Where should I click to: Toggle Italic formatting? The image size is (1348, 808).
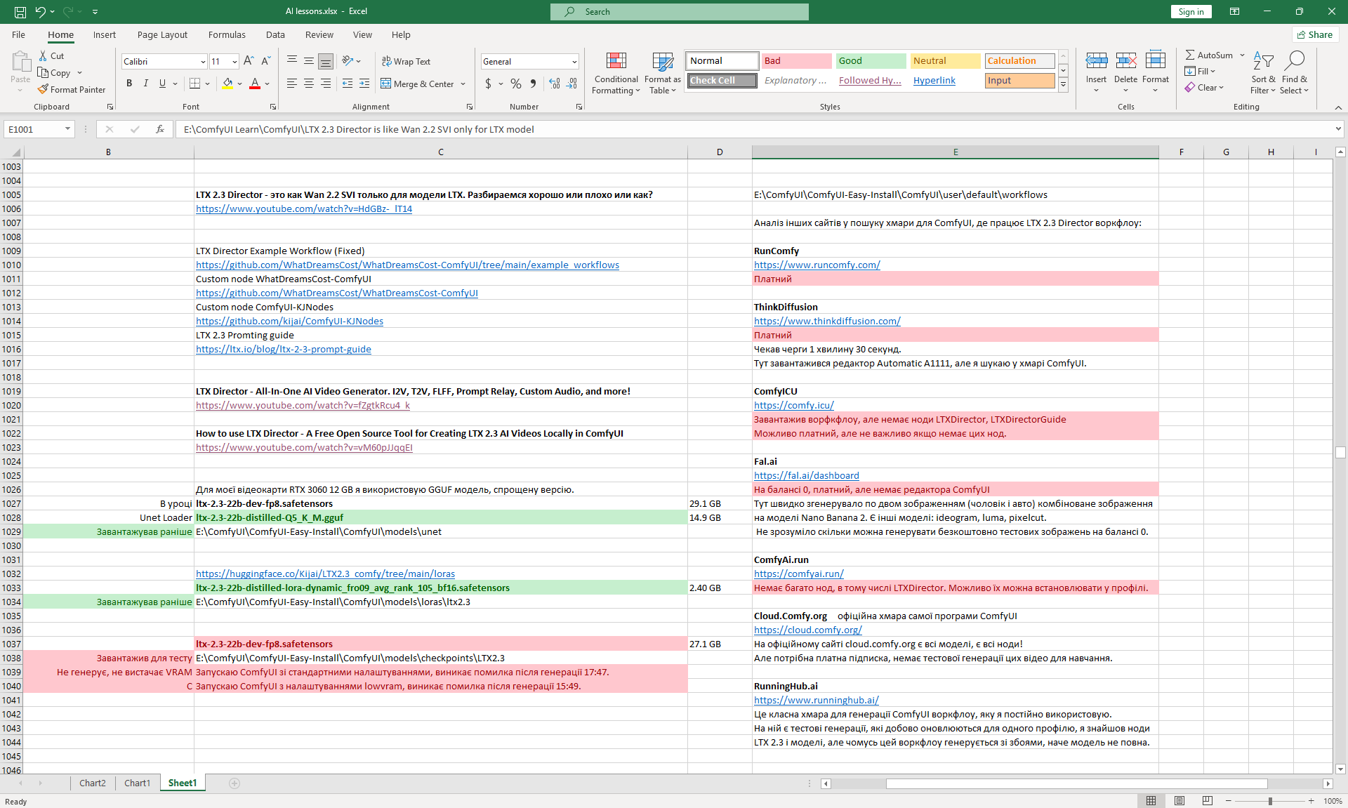click(146, 84)
